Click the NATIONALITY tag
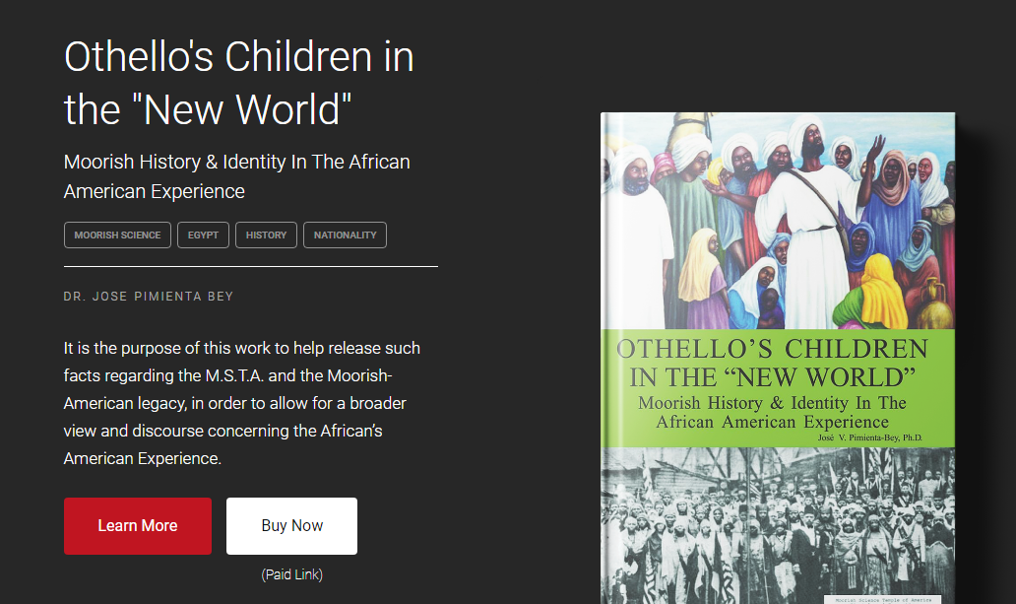Screen dimensions: 1016x604 tap(345, 235)
